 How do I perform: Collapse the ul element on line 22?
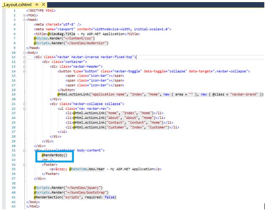coord(24,109)
